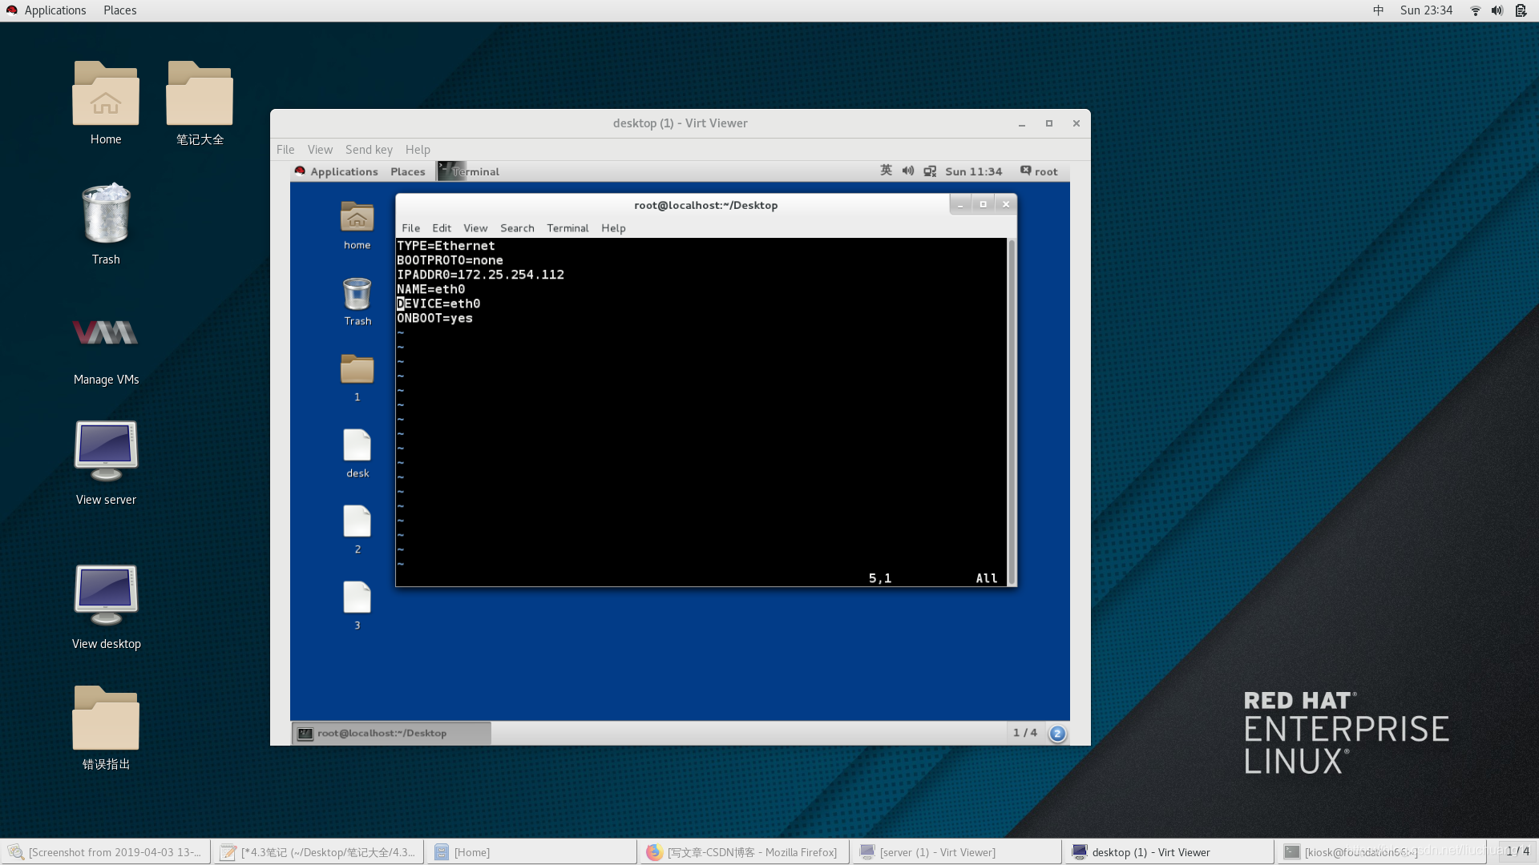Viewport: 1539px width, 865px height.
Task: Switch to 4.3笔记 editor taskbar window
Action: pyautogui.click(x=318, y=852)
